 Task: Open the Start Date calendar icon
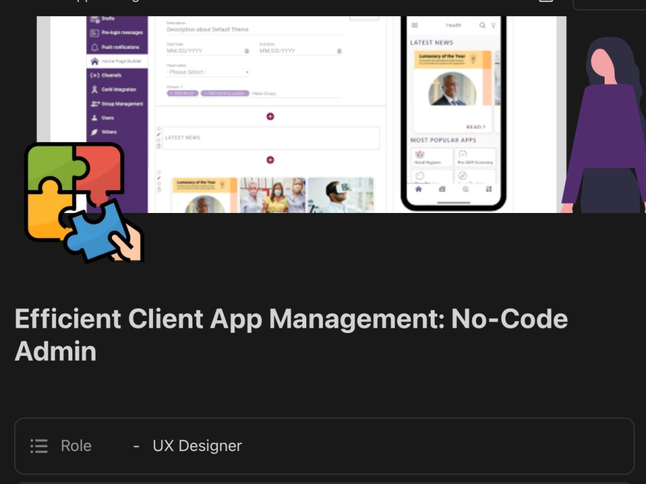coord(247,51)
